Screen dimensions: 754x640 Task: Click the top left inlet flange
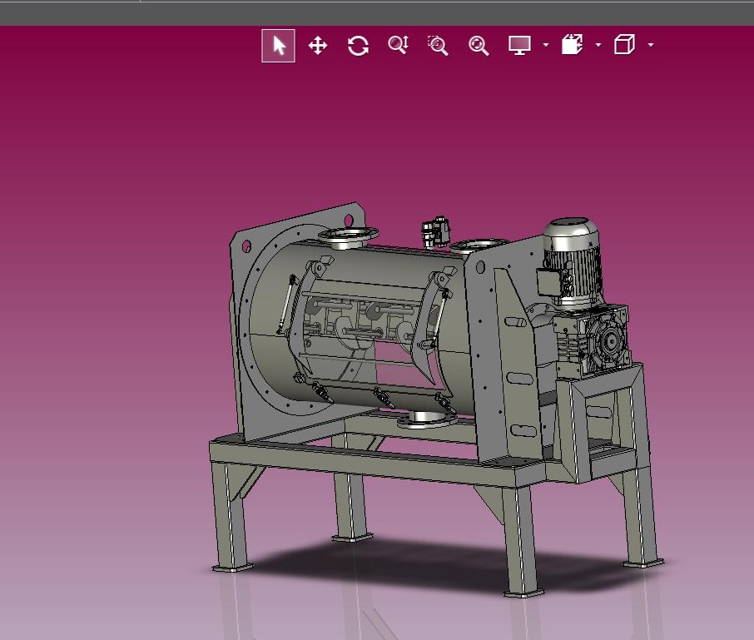(x=348, y=237)
